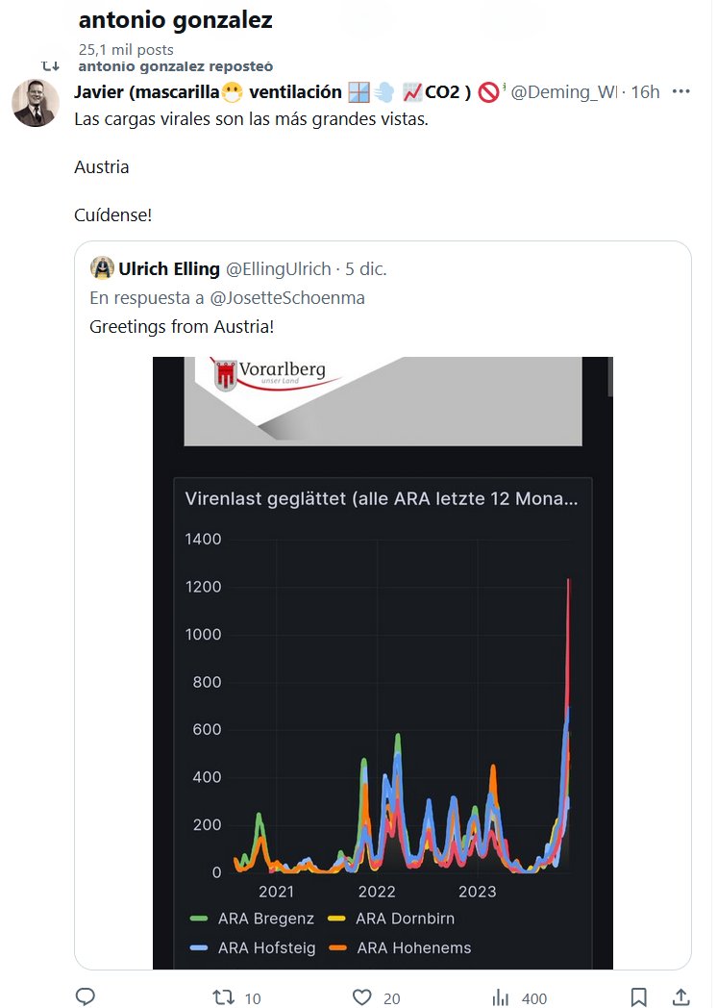
Task: Bookmark this post
Action: tap(638, 997)
